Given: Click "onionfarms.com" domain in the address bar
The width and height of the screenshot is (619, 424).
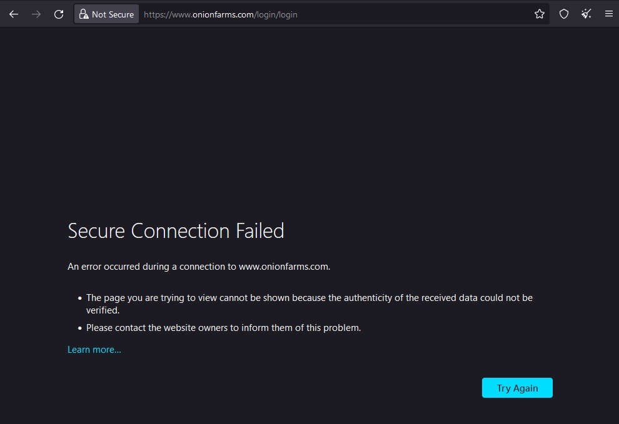Looking at the screenshot, I should click(221, 14).
